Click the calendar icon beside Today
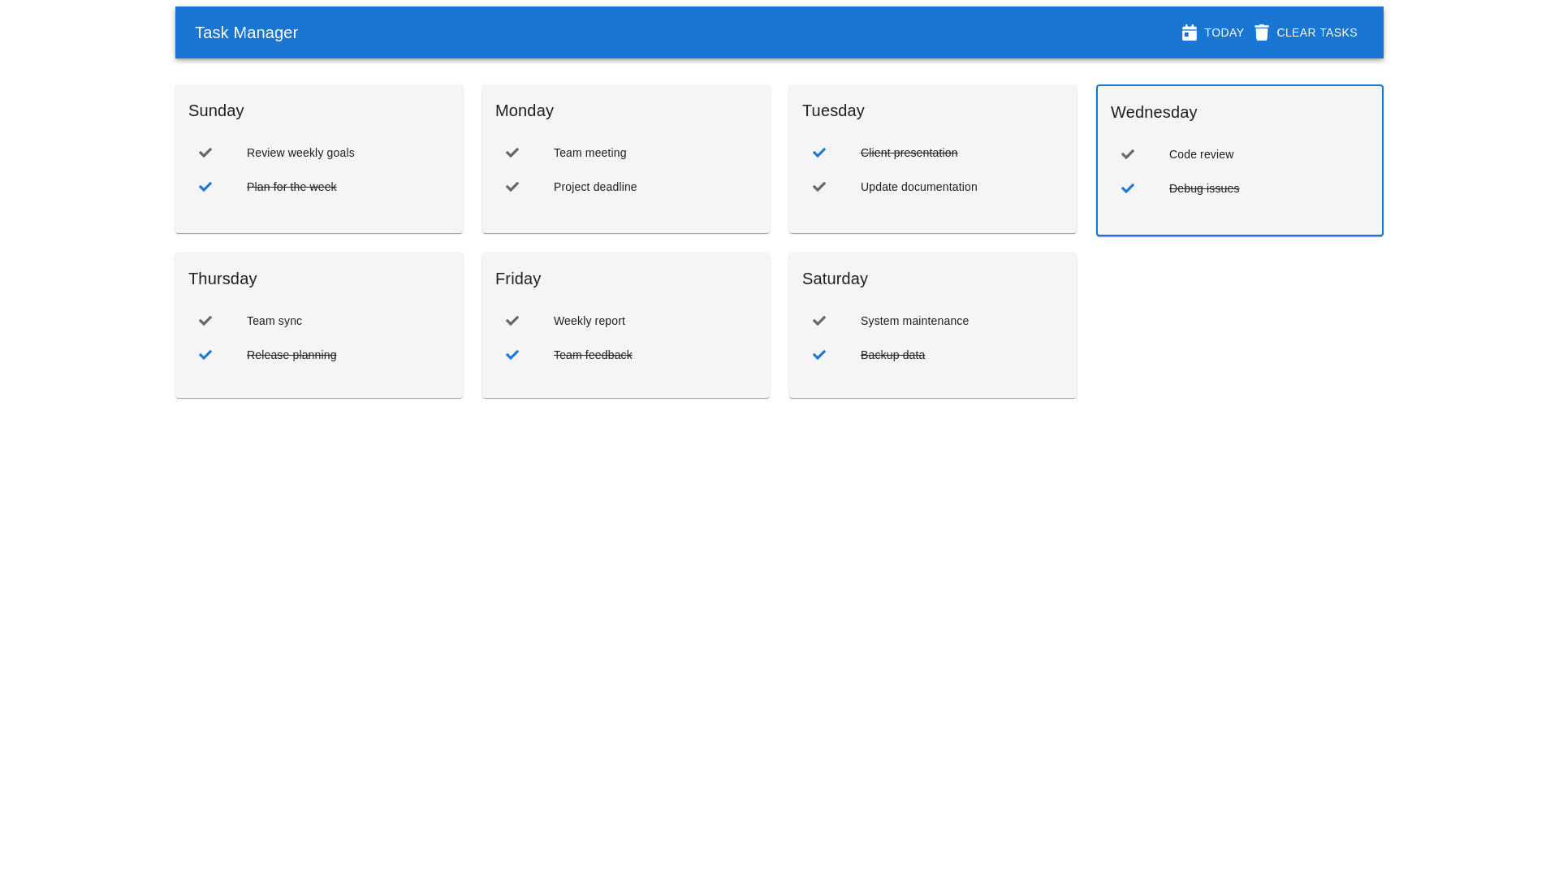The width and height of the screenshot is (1559, 877). click(1189, 32)
